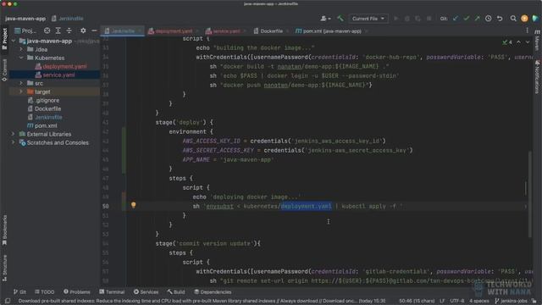Open the Services tool window button

point(147,291)
